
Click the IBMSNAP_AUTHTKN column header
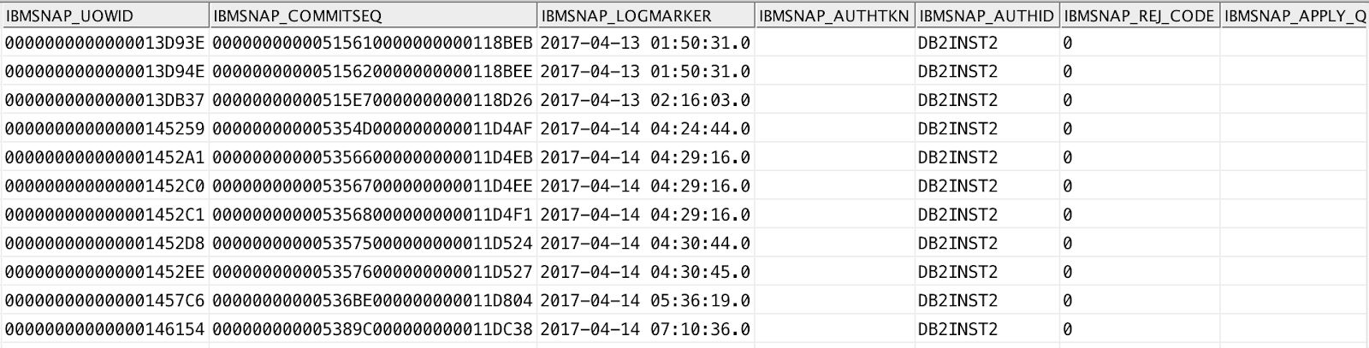pos(834,16)
